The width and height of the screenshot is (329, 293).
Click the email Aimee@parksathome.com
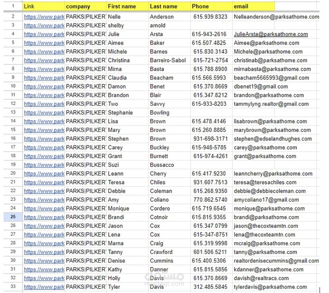pyautogui.click(x=267, y=43)
